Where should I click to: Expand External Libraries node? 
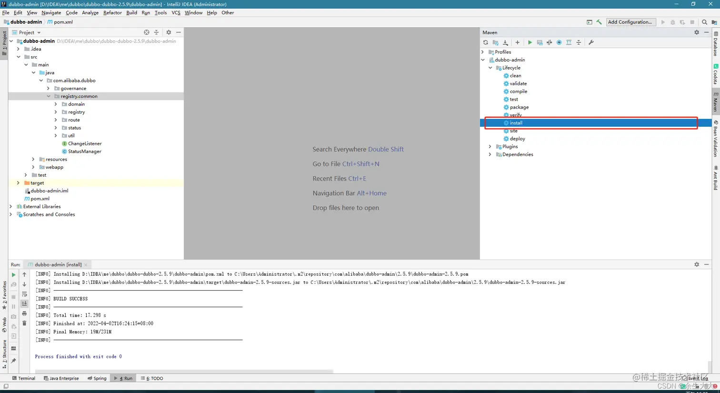click(11, 206)
